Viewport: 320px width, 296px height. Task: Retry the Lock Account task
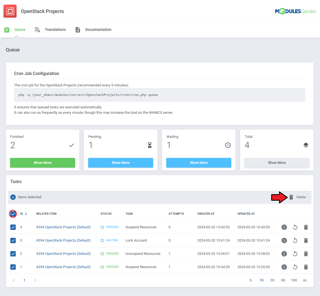[295, 240]
